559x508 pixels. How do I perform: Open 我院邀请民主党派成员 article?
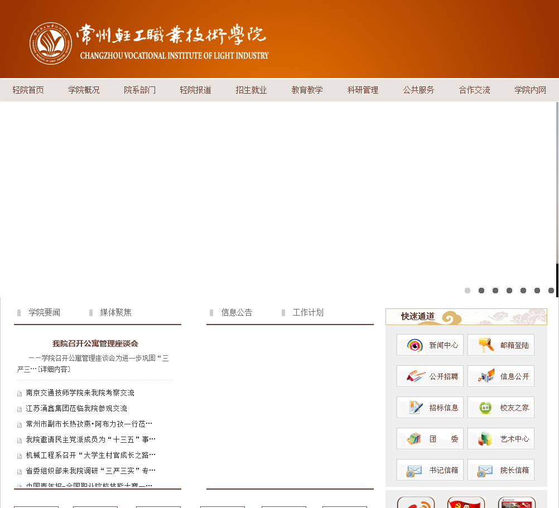coord(90,439)
